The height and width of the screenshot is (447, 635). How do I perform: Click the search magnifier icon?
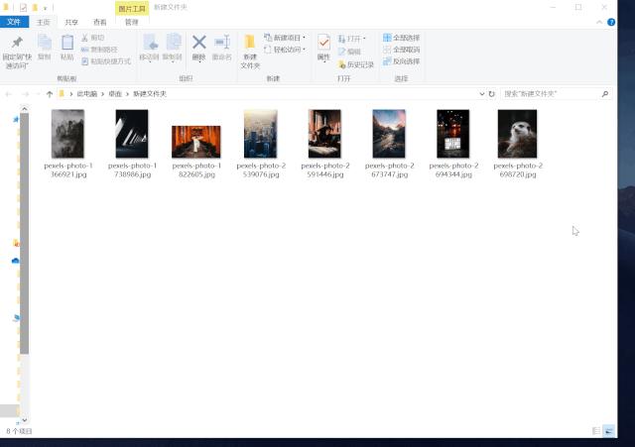pos(605,94)
